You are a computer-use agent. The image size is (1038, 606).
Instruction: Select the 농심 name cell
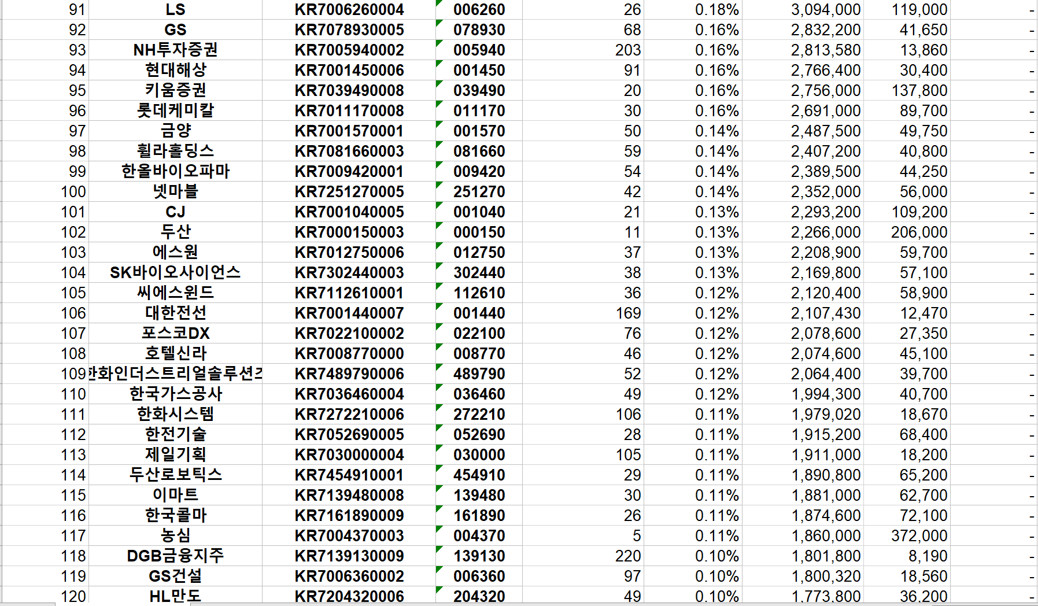click(x=175, y=536)
